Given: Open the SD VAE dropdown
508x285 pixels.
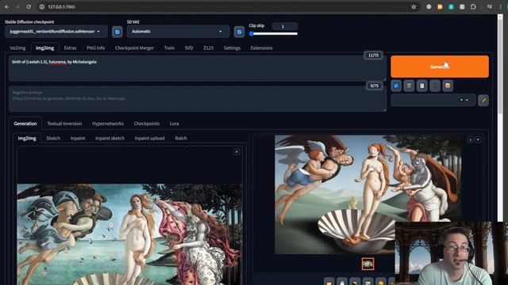Looking at the screenshot, I should coord(178,32).
